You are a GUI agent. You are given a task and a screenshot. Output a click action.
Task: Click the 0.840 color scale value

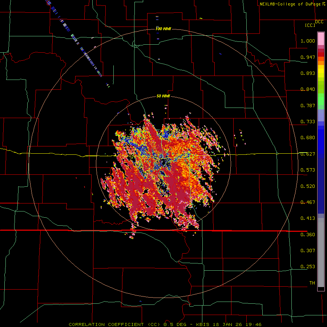(308, 89)
